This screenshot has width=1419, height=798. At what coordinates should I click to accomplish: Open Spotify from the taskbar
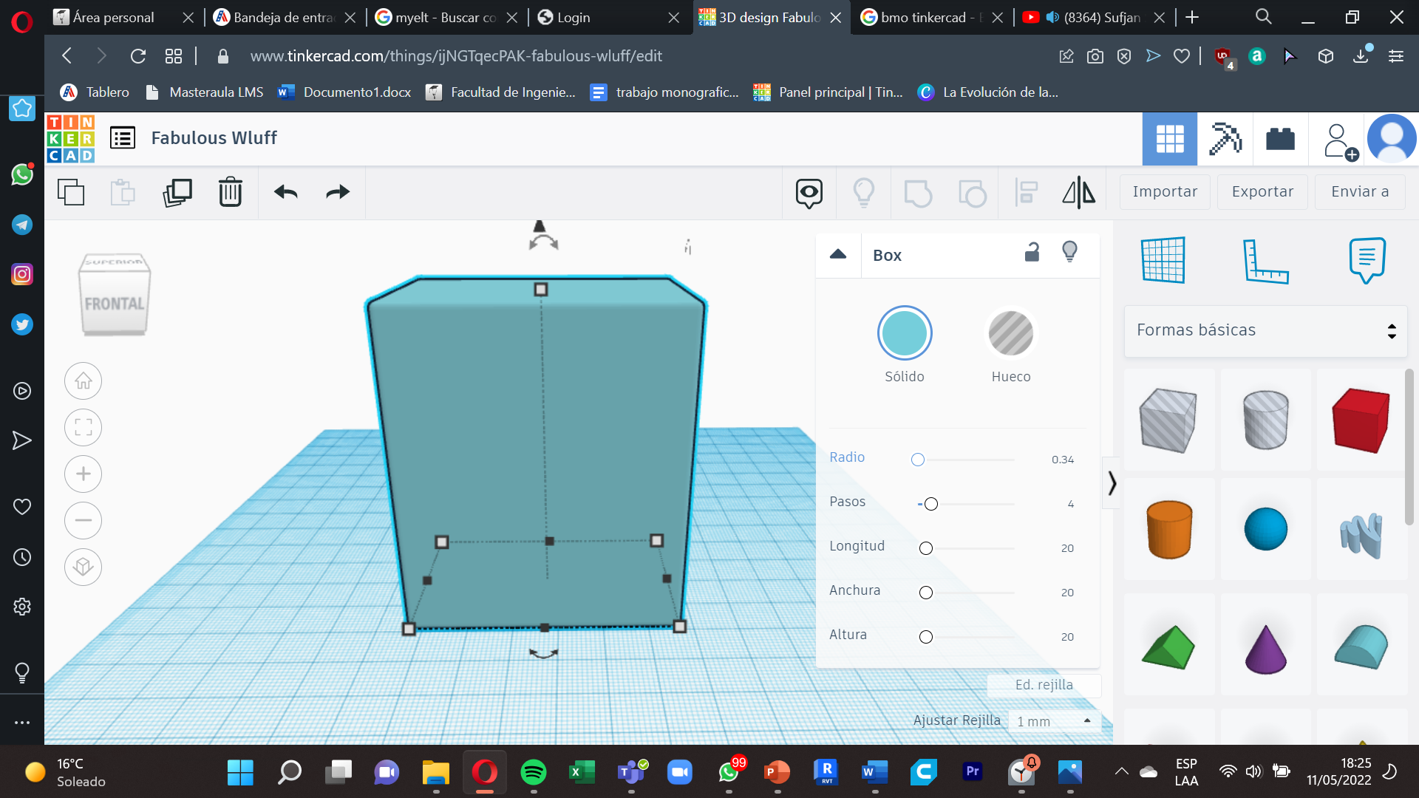click(533, 772)
